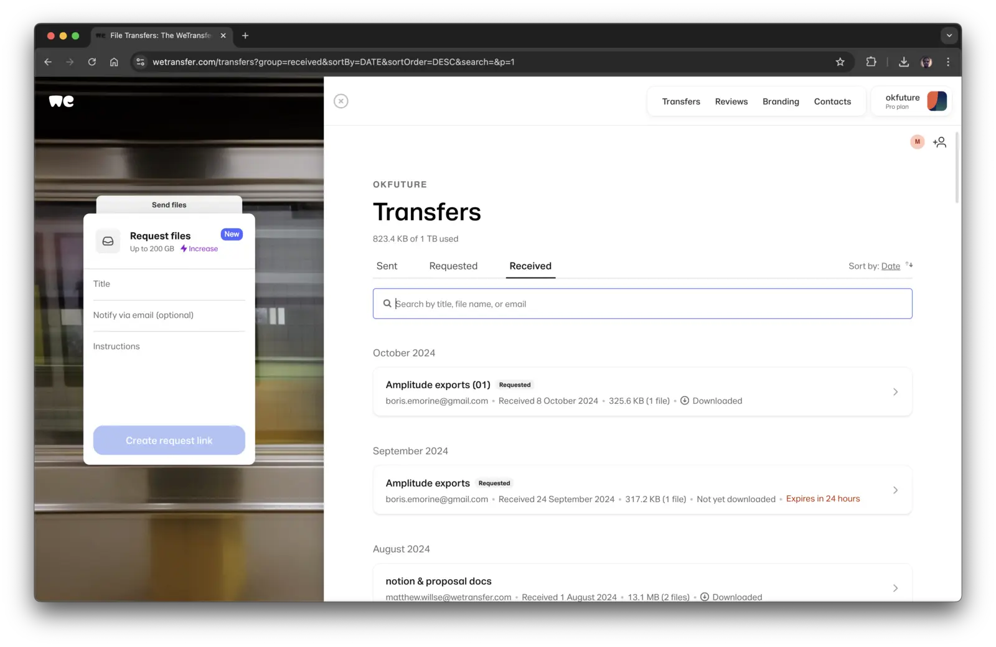The image size is (996, 647).
Task: Open the okfuture account avatar
Action: click(x=937, y=101)
